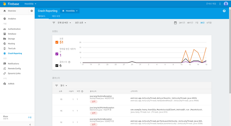Open Hosting in the sidebar
This screenshot has width=231, height=126.
[11, 43]
